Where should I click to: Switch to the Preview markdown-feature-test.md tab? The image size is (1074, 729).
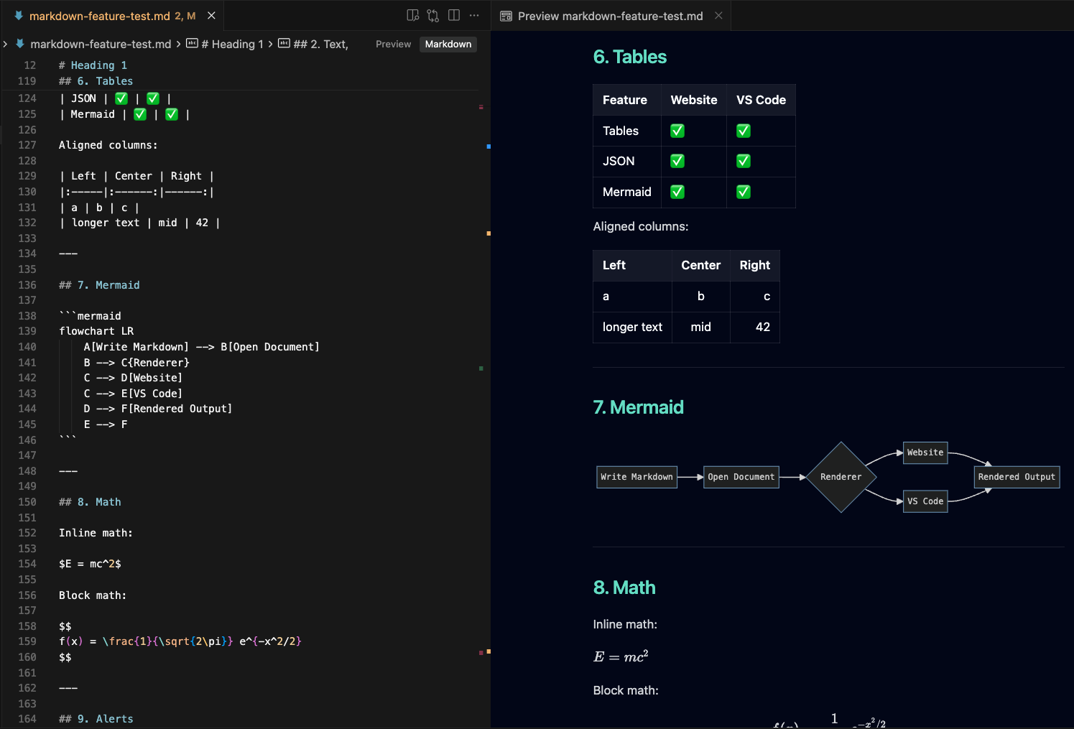610,16
